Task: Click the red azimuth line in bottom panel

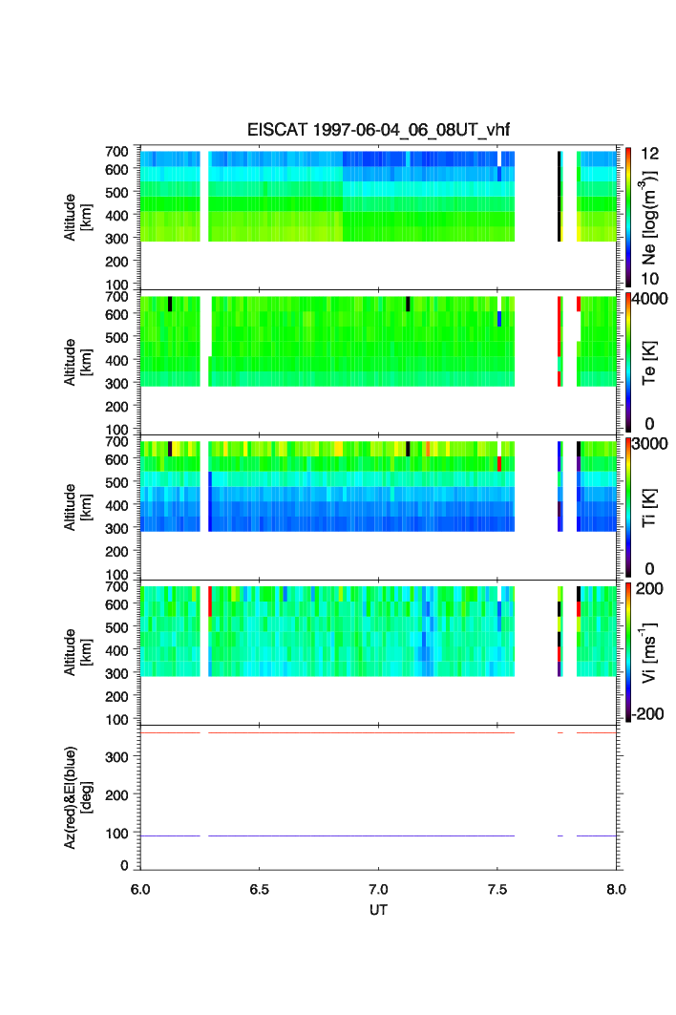Action: (378, 732)
